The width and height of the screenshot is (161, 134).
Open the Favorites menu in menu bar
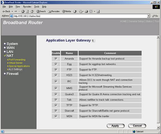click(27, 7)
